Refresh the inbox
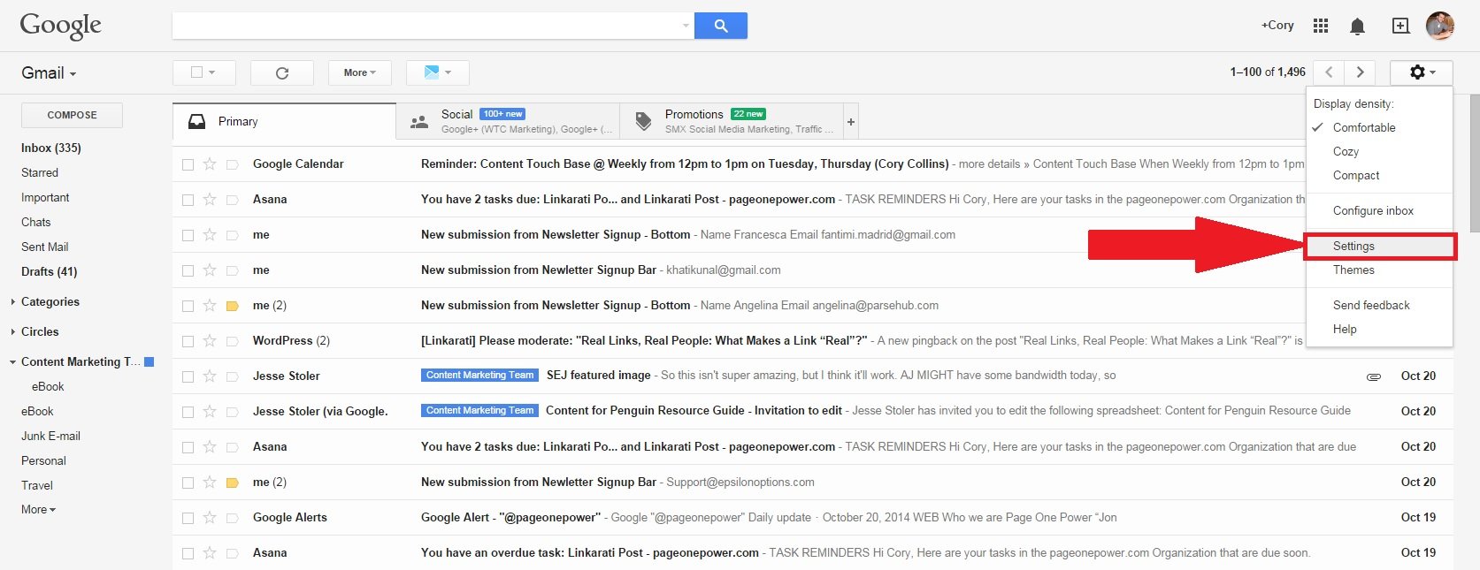 [x=282, y=72]
